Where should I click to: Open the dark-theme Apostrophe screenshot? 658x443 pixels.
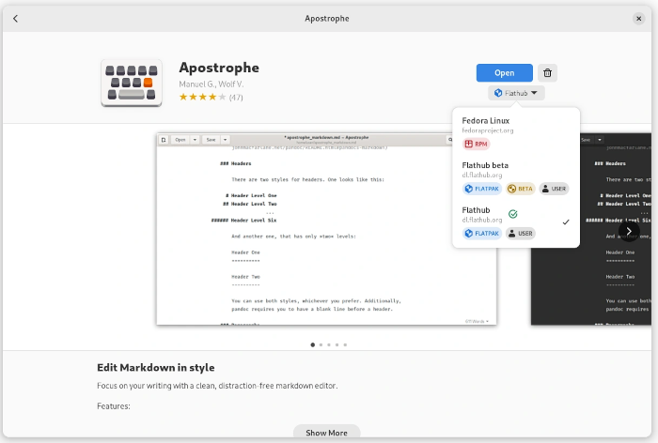tap(591, 229)
